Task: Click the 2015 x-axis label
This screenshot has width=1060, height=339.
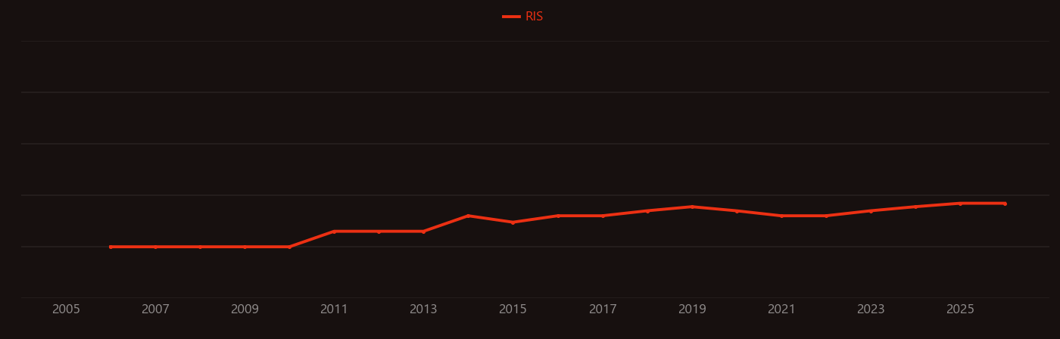Action: pos(513,309)
